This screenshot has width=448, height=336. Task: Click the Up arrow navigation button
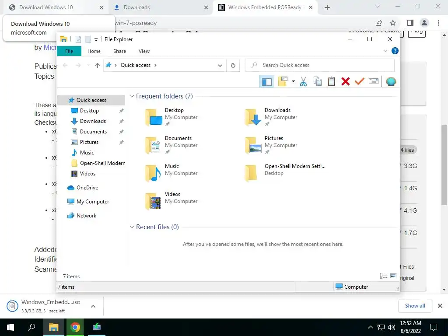point(98,66)
